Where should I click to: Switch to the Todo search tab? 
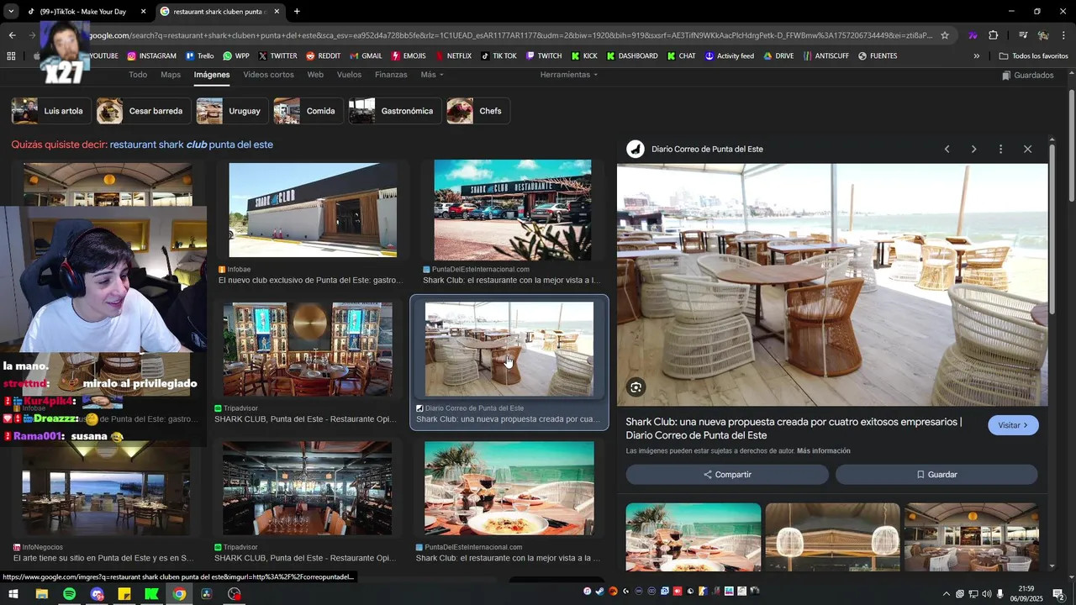pos(138,75)
